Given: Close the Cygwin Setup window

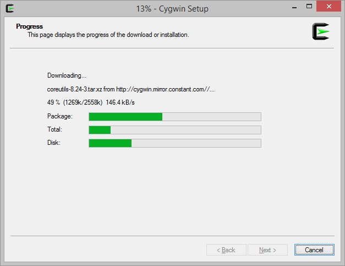Looking at the screenshot, I should coord(328,7).
